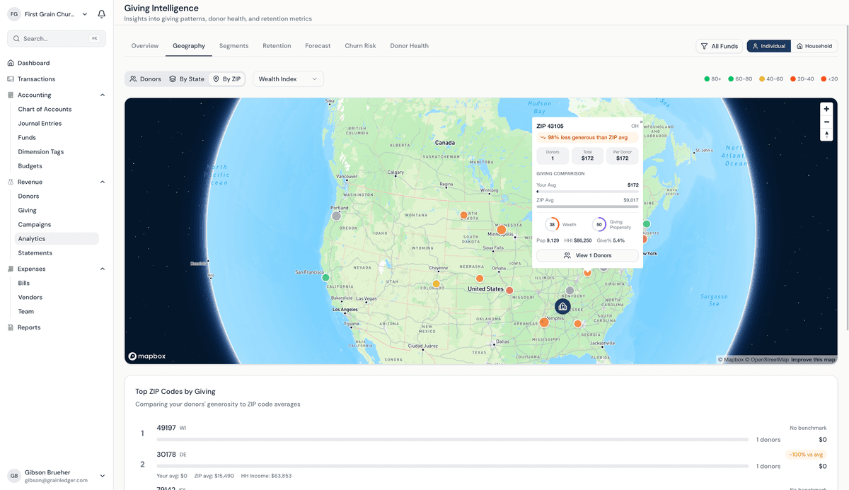This screenshot has width=849, height=490.
Task: Click the Dashboard home icon in sidebar
Action: [x=11, y=63]
